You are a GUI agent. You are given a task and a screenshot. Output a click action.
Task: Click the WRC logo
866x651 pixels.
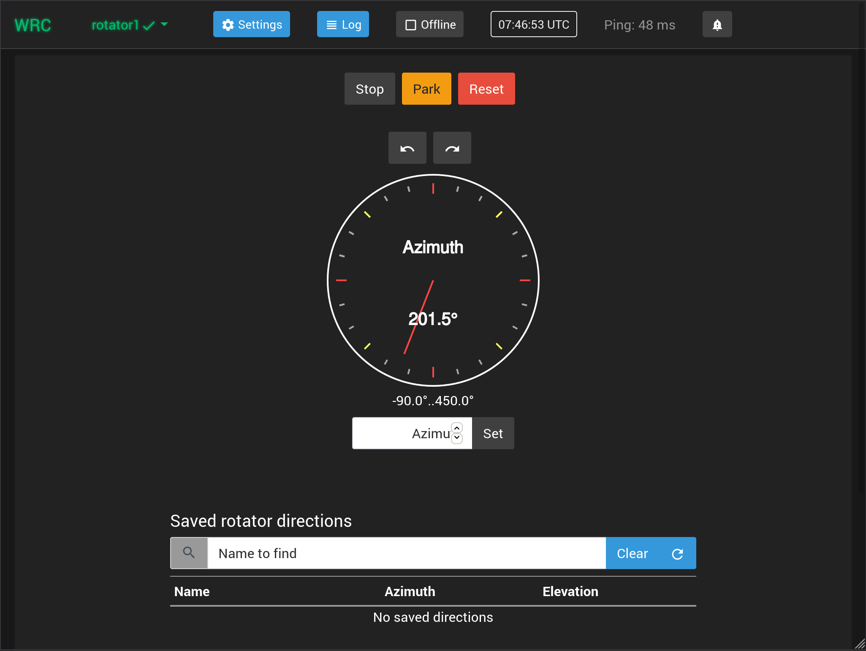point(33,25)
